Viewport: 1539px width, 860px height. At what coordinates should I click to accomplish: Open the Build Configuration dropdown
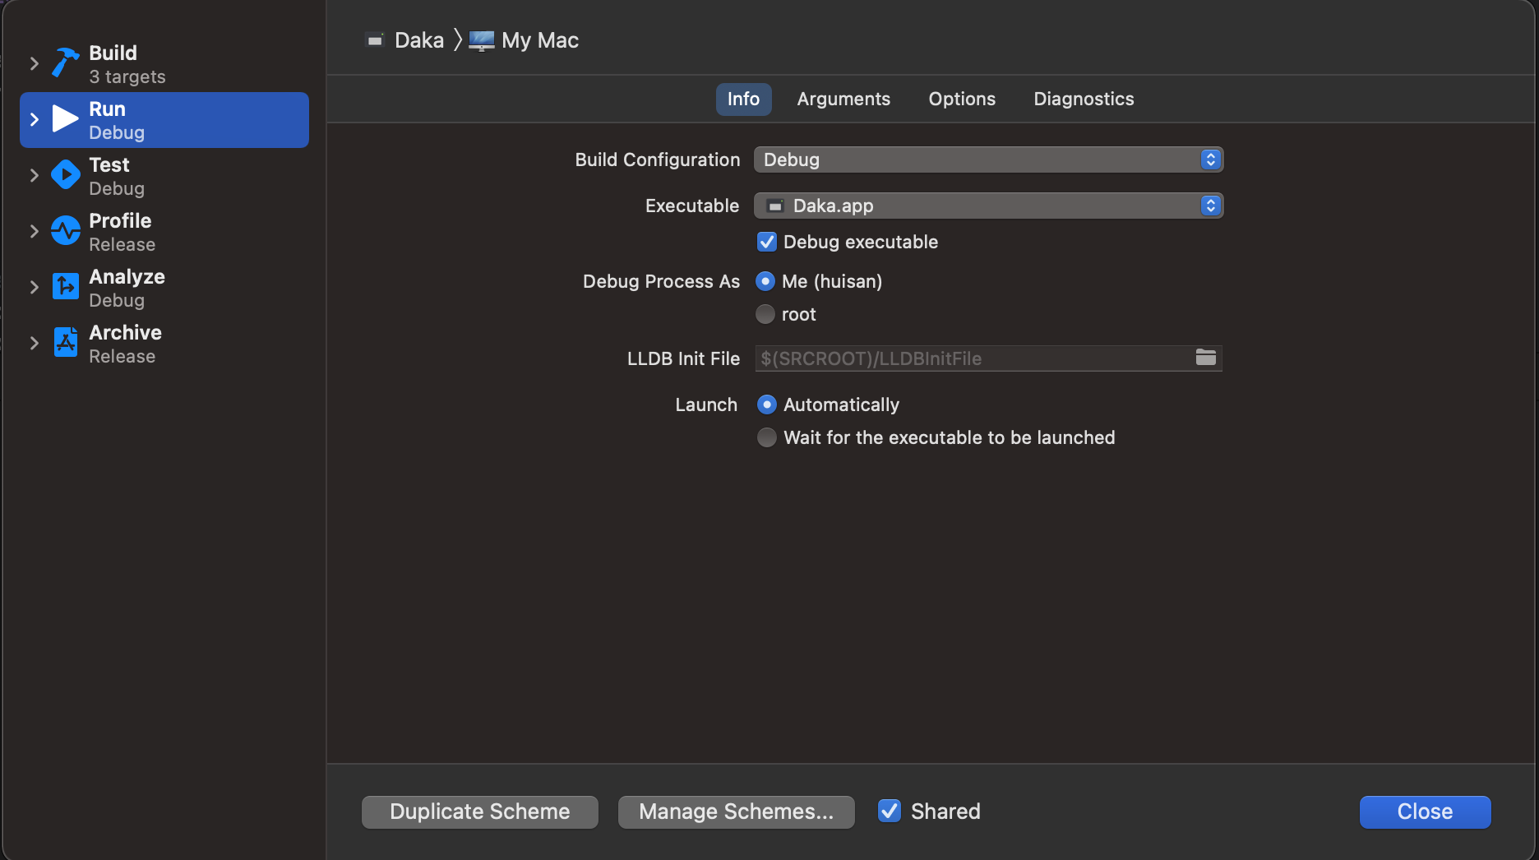click(988, 160)
